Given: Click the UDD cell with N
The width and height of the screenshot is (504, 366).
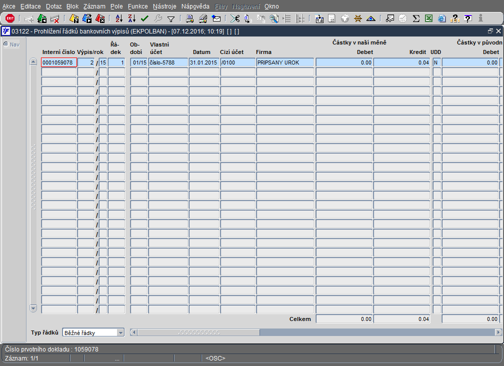Looking at the screenshot, I should pos(436,62).
